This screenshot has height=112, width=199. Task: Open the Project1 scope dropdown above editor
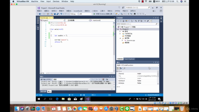coord(52,20)
